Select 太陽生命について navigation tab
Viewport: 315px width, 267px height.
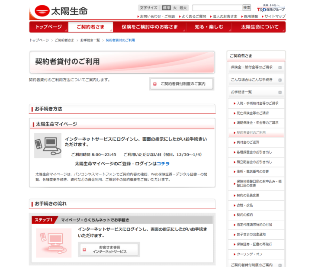pos(259,27)
